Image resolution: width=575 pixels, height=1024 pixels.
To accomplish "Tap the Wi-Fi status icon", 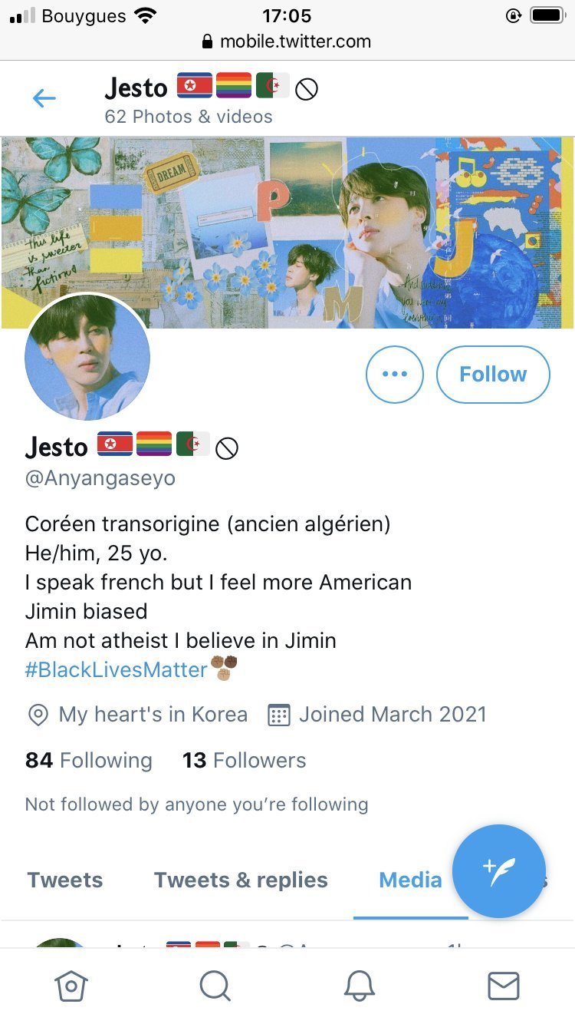I will tap(144, 15).
